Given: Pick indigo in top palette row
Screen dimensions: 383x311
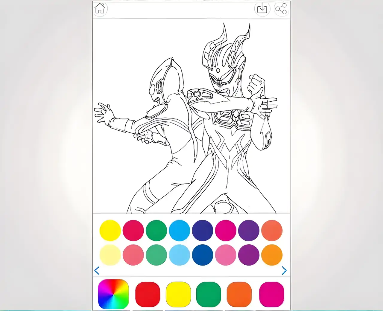Looking at the screenshot, I should coord(203,231).
